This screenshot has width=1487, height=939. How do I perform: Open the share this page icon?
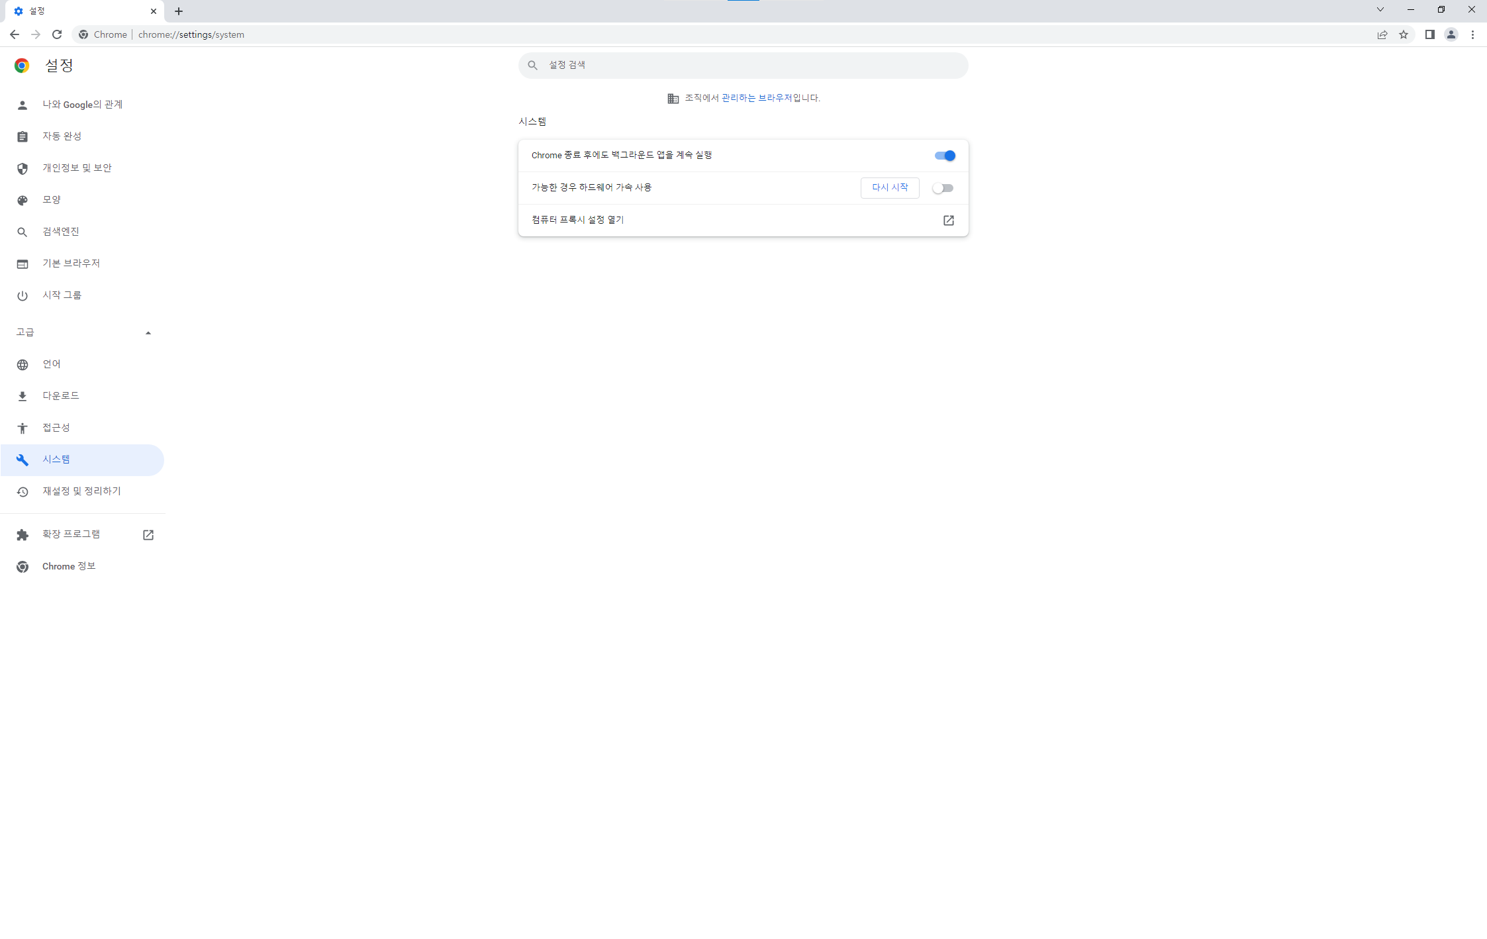tap(1382, 34)
